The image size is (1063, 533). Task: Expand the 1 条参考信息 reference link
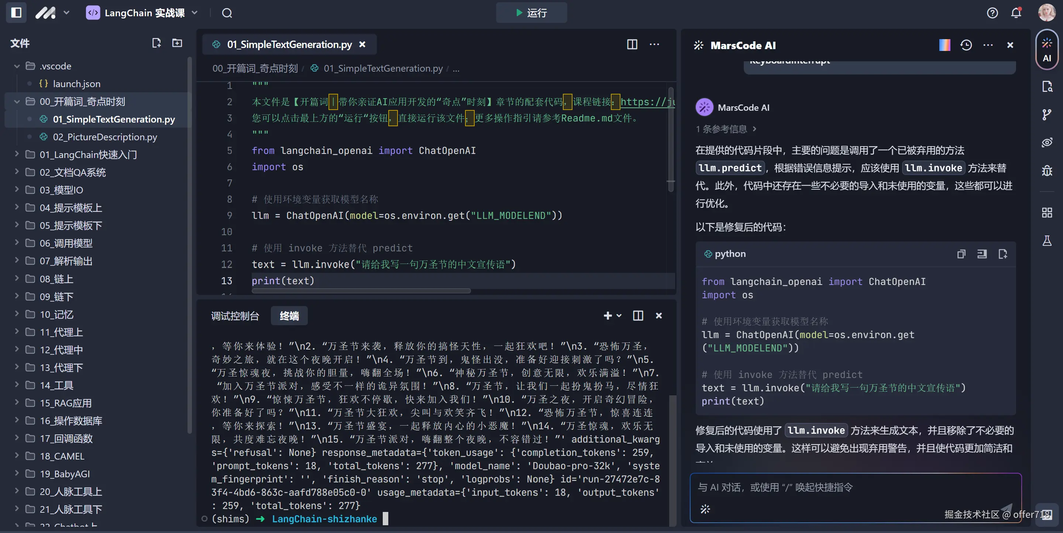pos(726,129)
